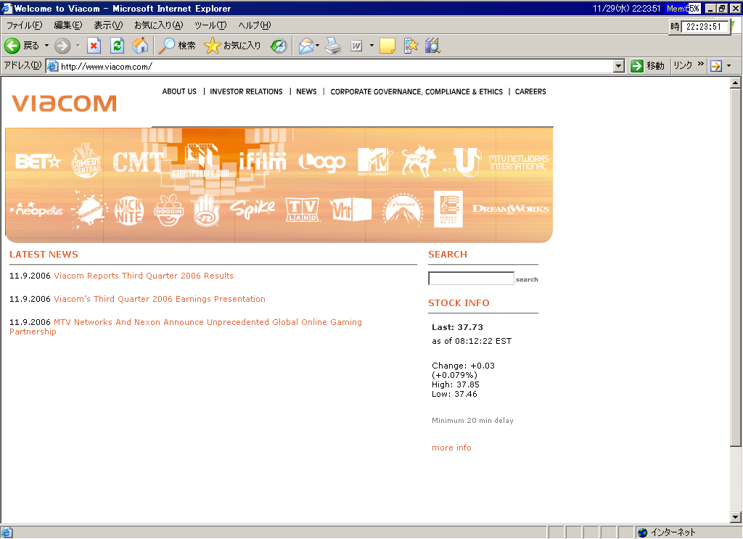
Task: Open Viacom Reports Third Quarter 2006 Results
Action: pos(144,276)
